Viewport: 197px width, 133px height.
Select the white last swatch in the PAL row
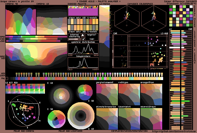click(162, 79)
